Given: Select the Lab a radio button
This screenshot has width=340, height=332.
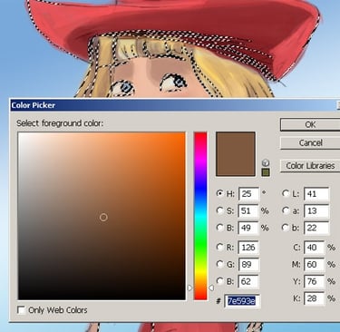Looking at the screenshot, I should pyautogui.click(x=286, y=210).
